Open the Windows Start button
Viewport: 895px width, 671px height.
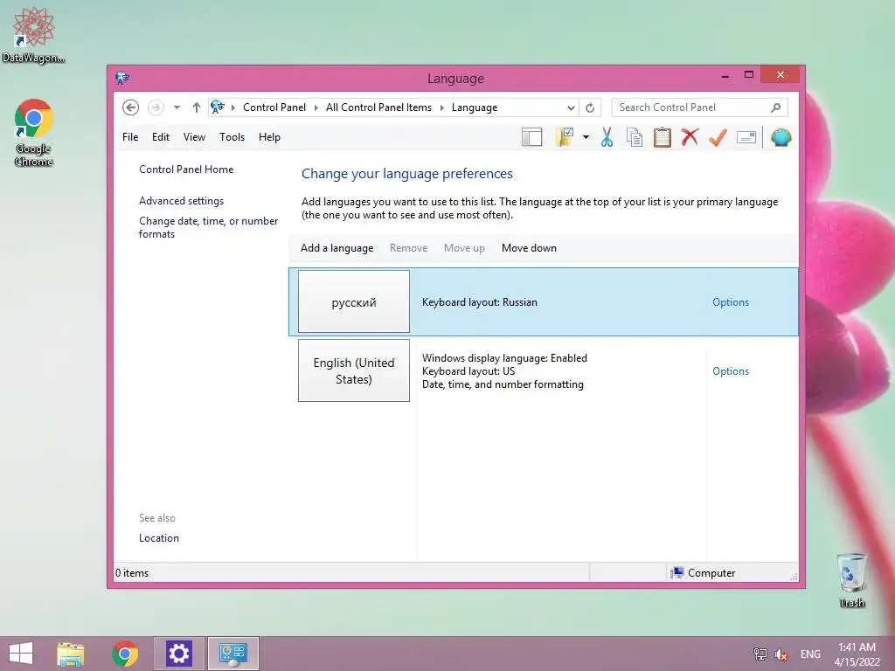21,654
